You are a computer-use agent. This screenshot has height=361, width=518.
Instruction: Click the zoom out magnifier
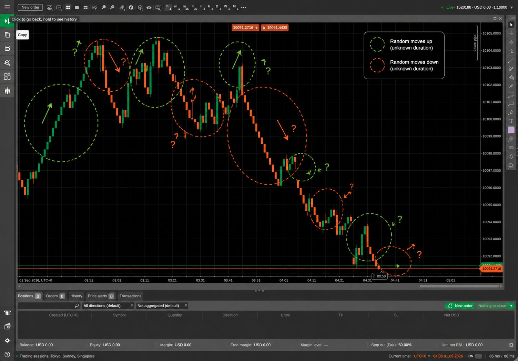(112, 7)
